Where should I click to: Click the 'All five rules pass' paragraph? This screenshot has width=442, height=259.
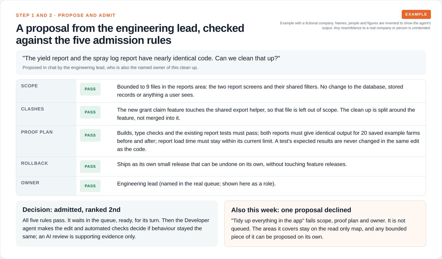pos(116,229)
